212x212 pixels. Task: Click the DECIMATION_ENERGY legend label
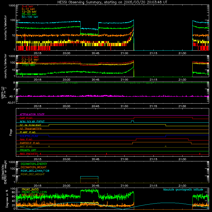pos(34,164)
